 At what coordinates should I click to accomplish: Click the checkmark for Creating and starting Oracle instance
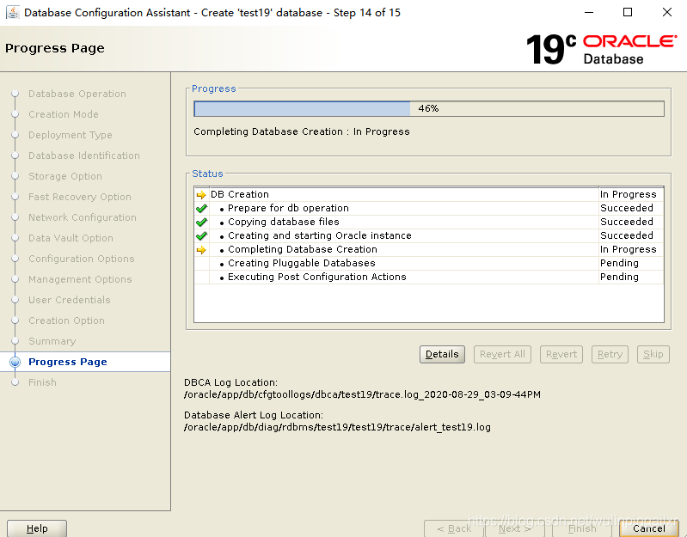coord(201,236)
